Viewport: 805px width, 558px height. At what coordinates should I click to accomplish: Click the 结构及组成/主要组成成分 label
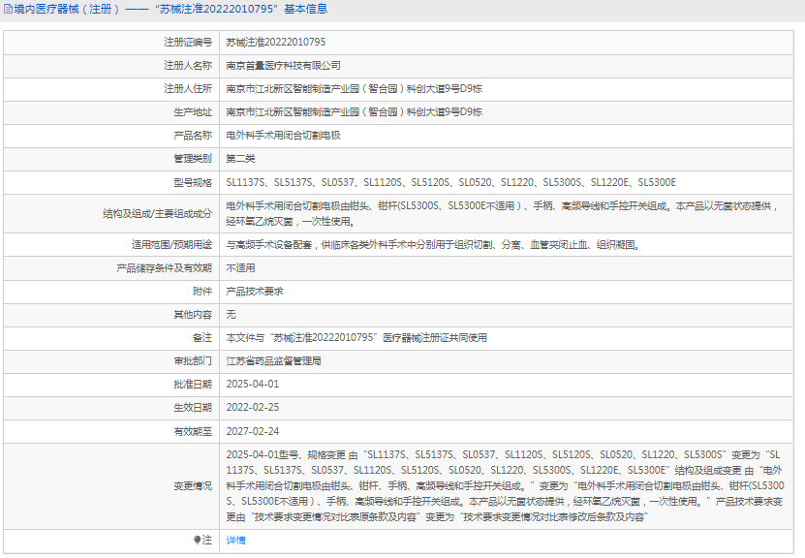point(157,213)
